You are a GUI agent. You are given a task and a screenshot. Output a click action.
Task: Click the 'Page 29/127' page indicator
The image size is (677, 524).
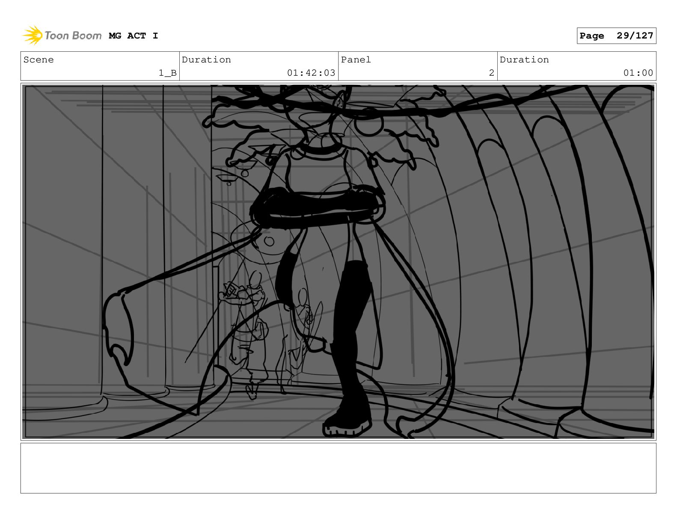point(616,36)
